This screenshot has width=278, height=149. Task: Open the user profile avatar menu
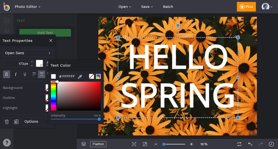click(267, 7)
